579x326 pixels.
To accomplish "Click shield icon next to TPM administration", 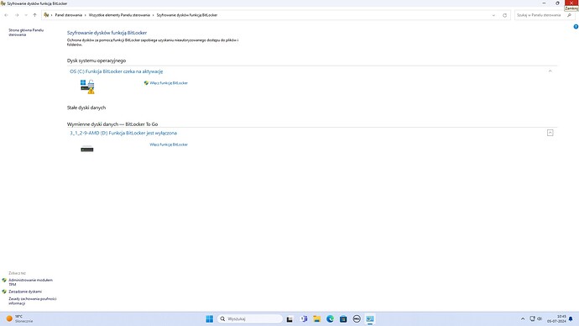I will tap(4, 280).
